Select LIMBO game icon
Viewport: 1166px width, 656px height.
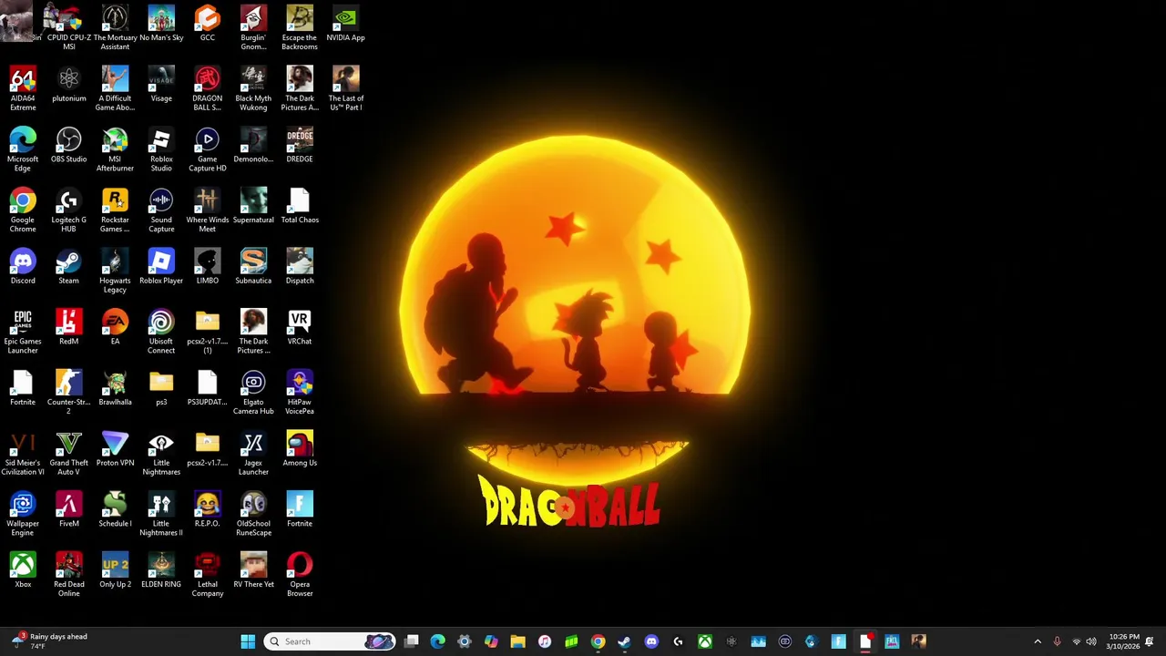point(208,267)
